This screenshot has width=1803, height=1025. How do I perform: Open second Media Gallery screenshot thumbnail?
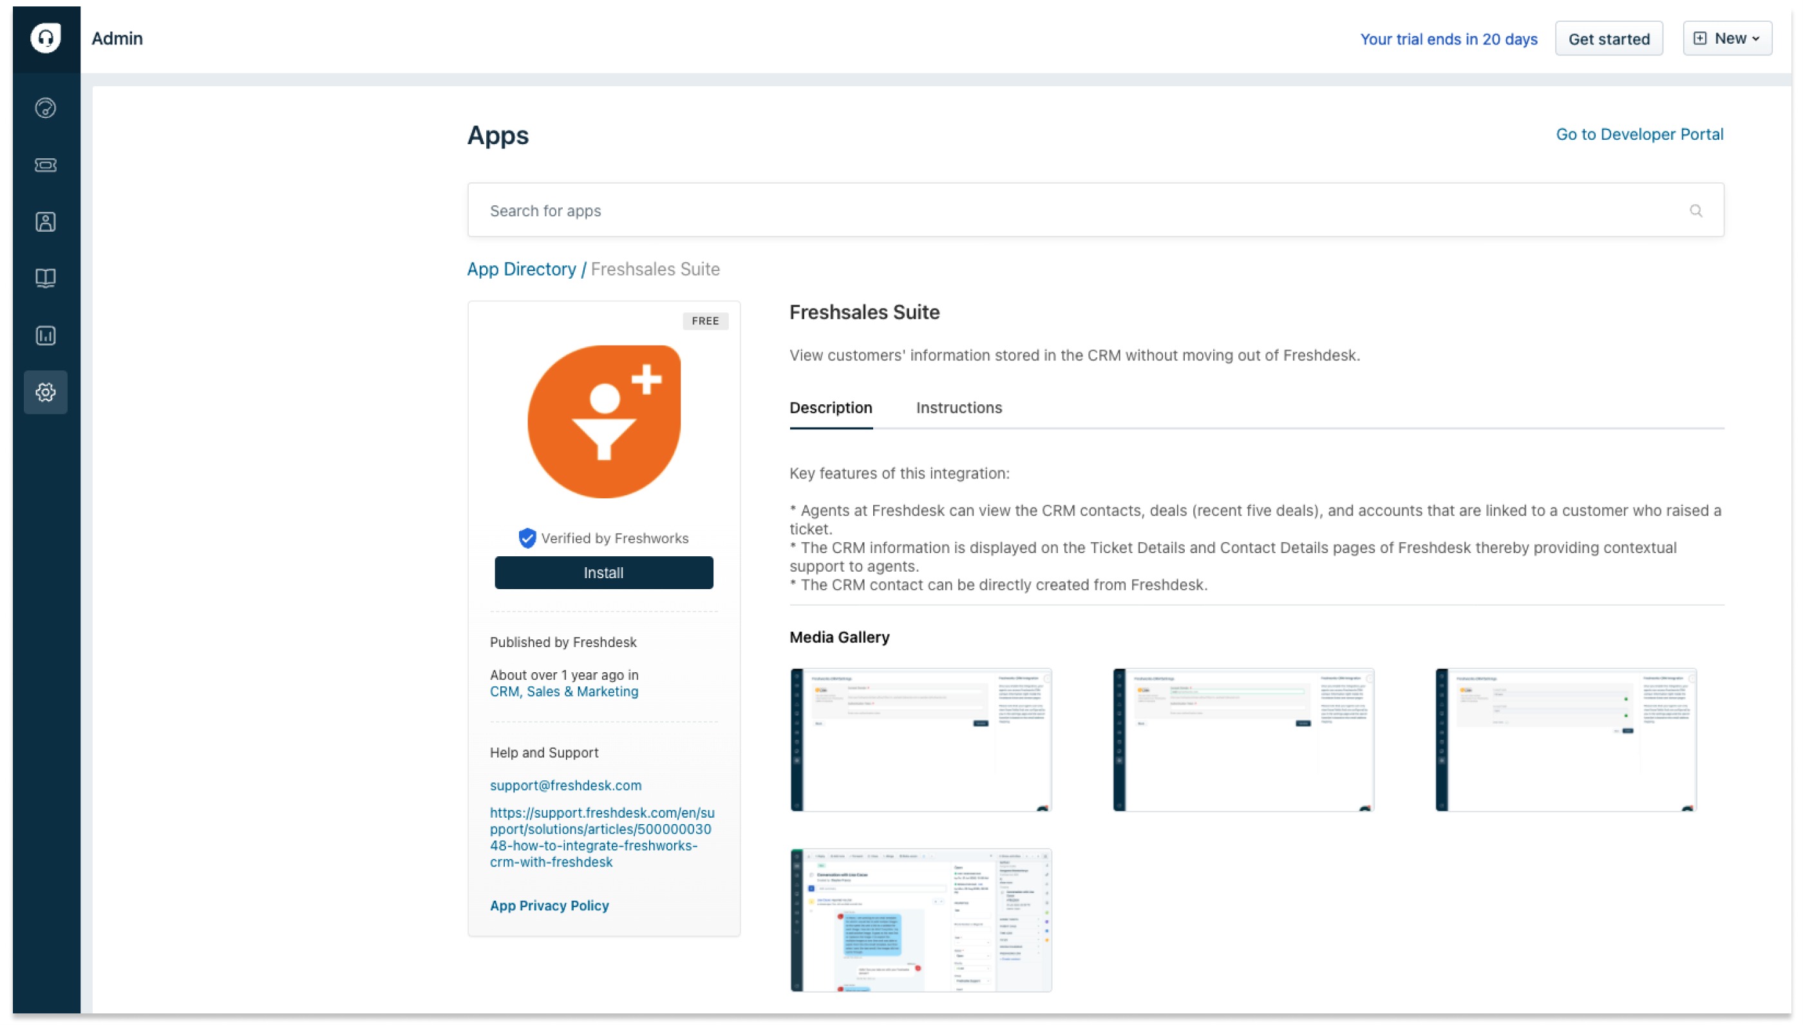pyautogui.click(x=1243, y=739)
